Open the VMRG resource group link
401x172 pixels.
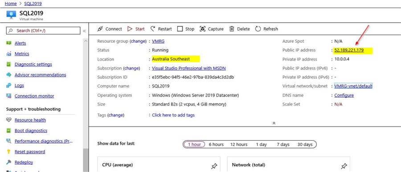[158, 41]
